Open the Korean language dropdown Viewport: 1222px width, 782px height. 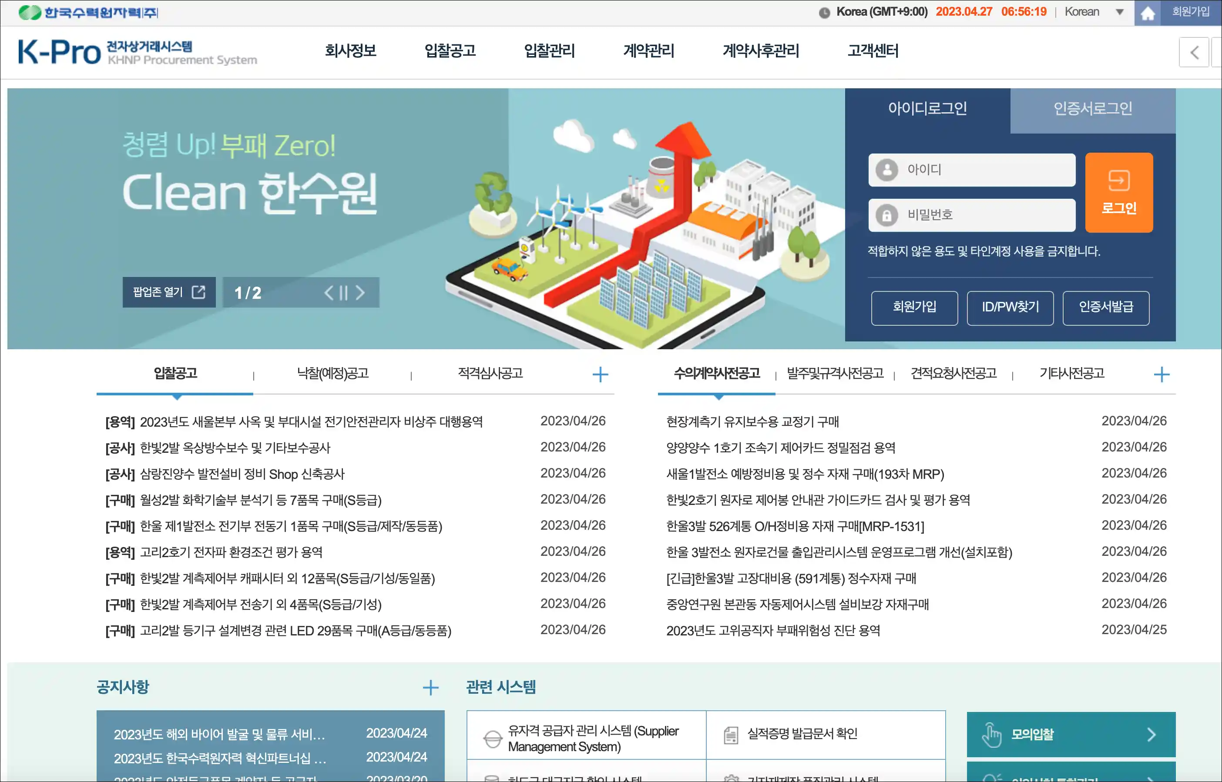(x=1094, y=12)
